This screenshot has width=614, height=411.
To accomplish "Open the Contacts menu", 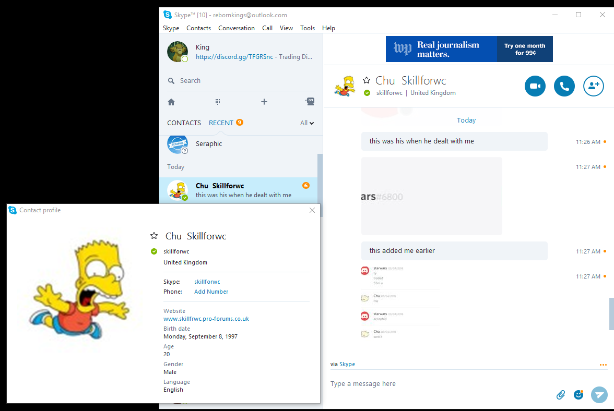I will point(198,28).
